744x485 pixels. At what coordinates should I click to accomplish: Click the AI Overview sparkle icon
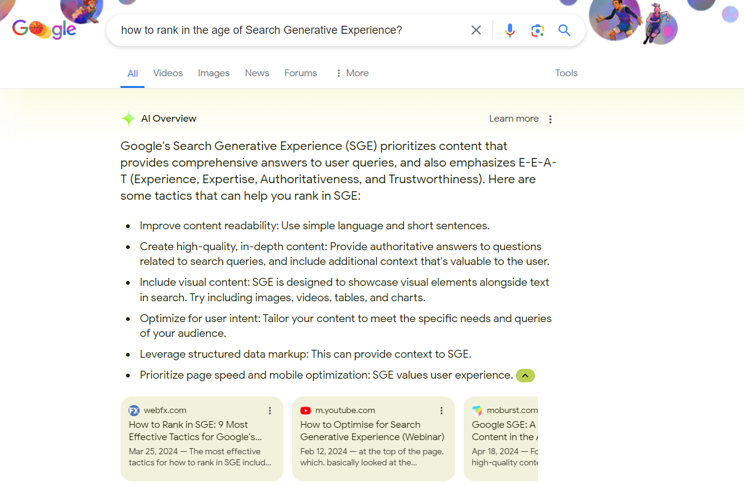[128, 119]
